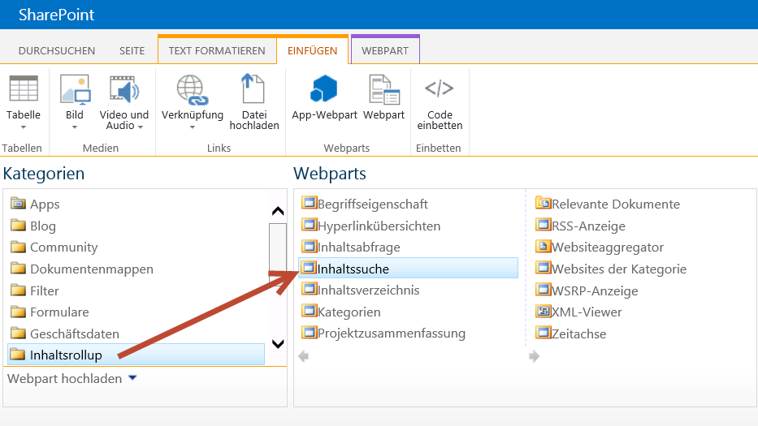
Task: Click the Webpart ribbon icon
Action: 383,89
